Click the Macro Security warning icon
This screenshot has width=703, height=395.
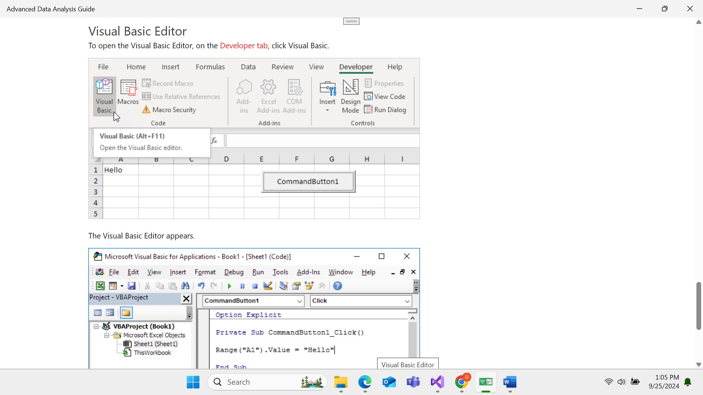[146, 110]
